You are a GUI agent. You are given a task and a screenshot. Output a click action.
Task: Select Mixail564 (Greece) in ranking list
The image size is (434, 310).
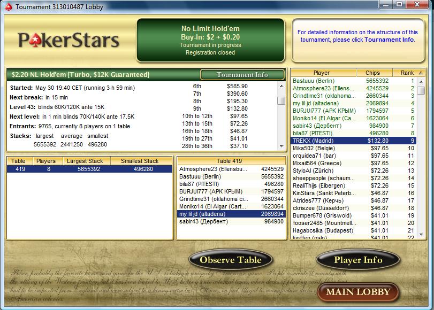[353, 163]
